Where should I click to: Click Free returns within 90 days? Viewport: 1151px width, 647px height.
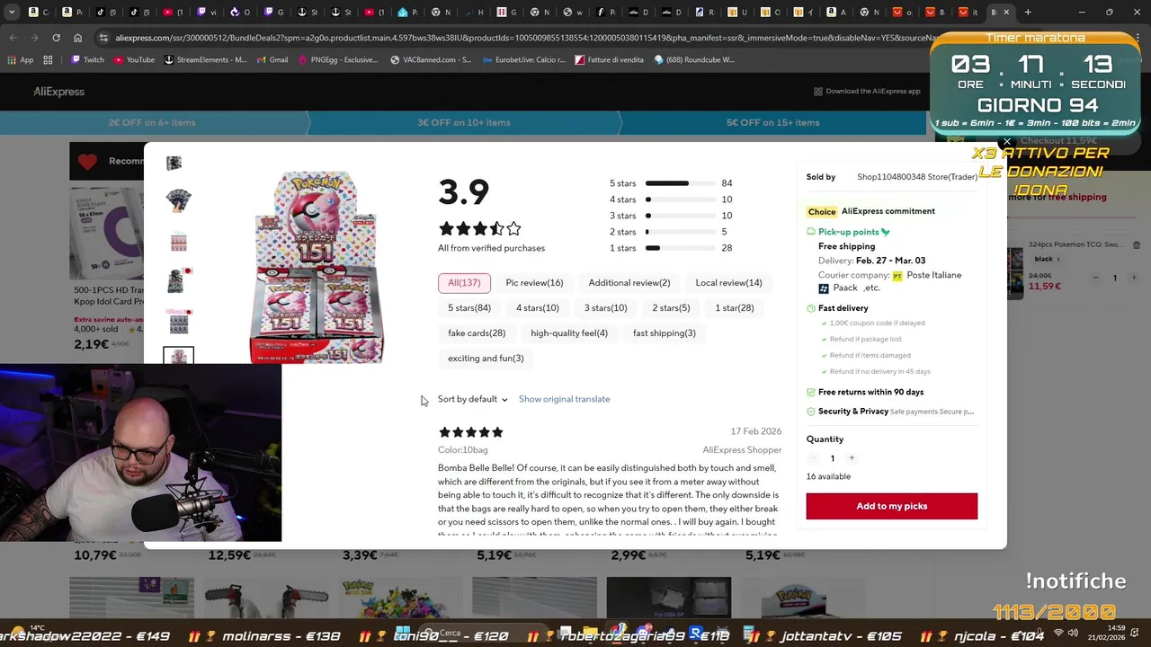pos(870,392)
